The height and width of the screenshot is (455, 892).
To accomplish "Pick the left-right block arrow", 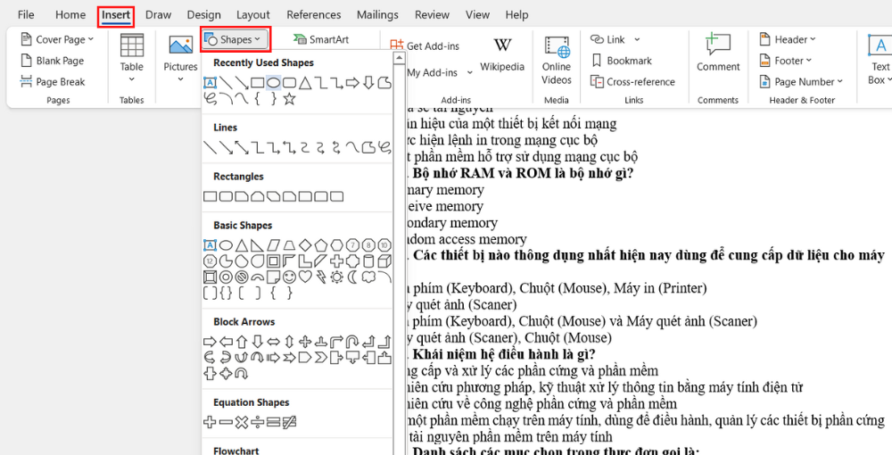I will 274,342.
